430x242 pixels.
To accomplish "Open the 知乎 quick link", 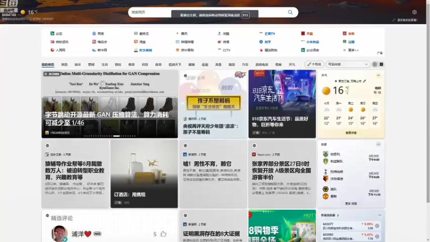I will click(x=265, y=42).
